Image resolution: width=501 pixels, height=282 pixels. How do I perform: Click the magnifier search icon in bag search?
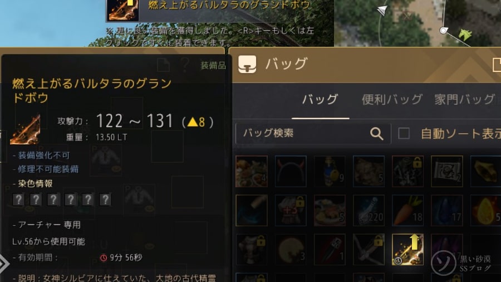point(377,134)
